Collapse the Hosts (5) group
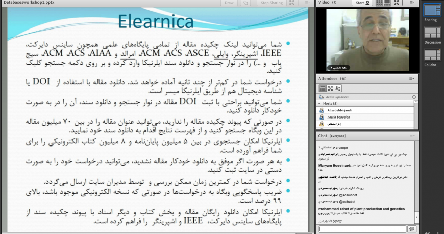Image resolution: width=444 pixels, height=234 pixels. coord(319,104)
